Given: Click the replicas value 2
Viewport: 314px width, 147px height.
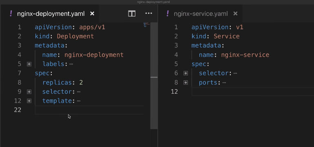Looking at the screenshot, I should [x=81, y=82].
